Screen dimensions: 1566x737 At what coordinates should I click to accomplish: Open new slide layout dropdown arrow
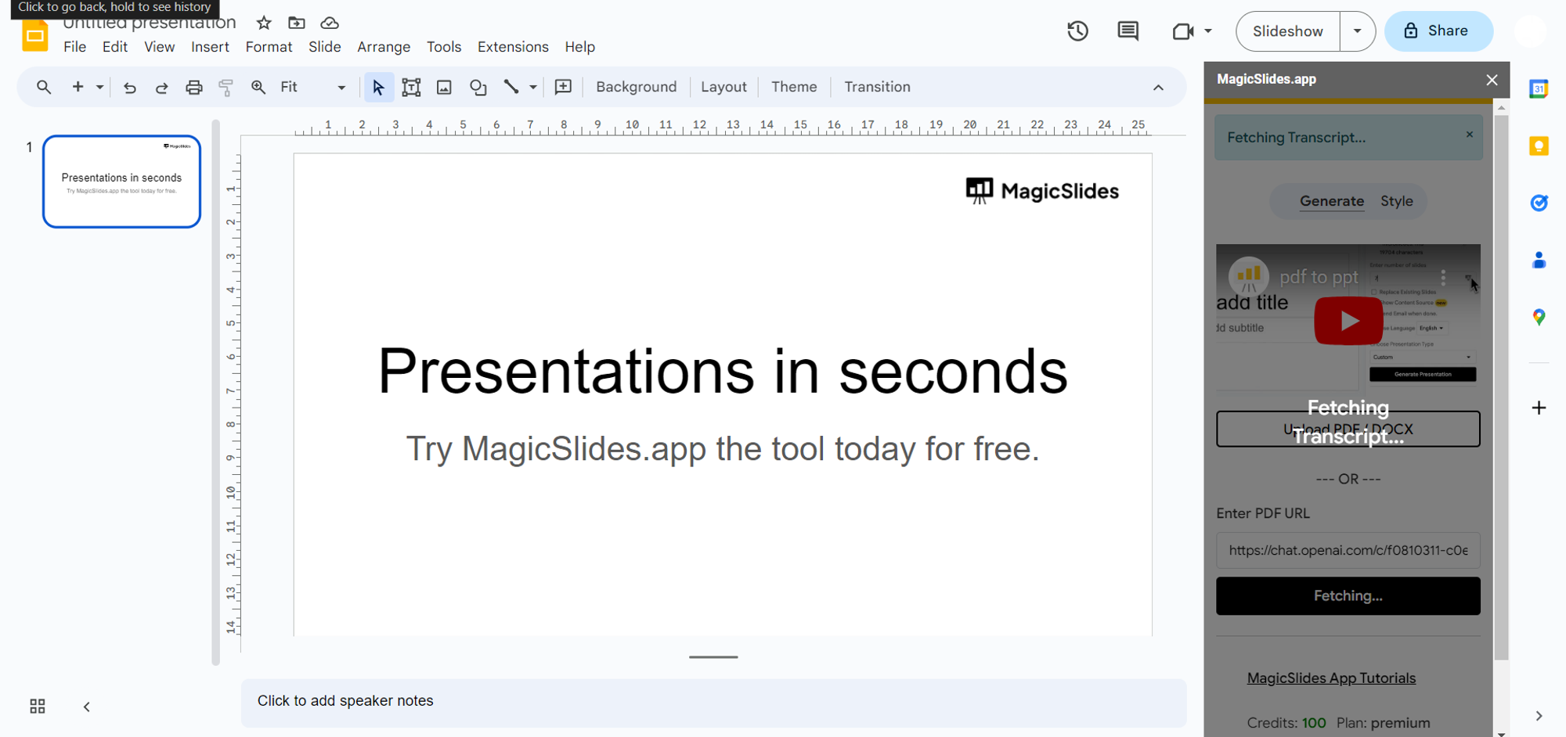(99, 87)
